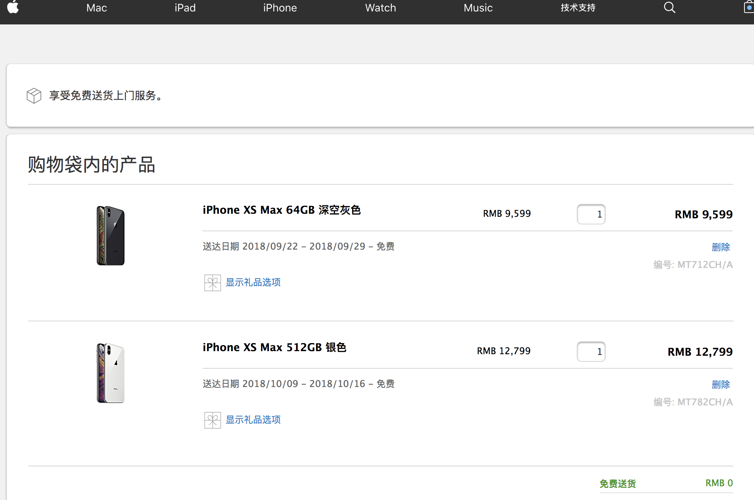The height and width of the screenshot is (500, 754).
Task: Open the iPad menu
Action: pyautogui.click(x=185, y=8)
